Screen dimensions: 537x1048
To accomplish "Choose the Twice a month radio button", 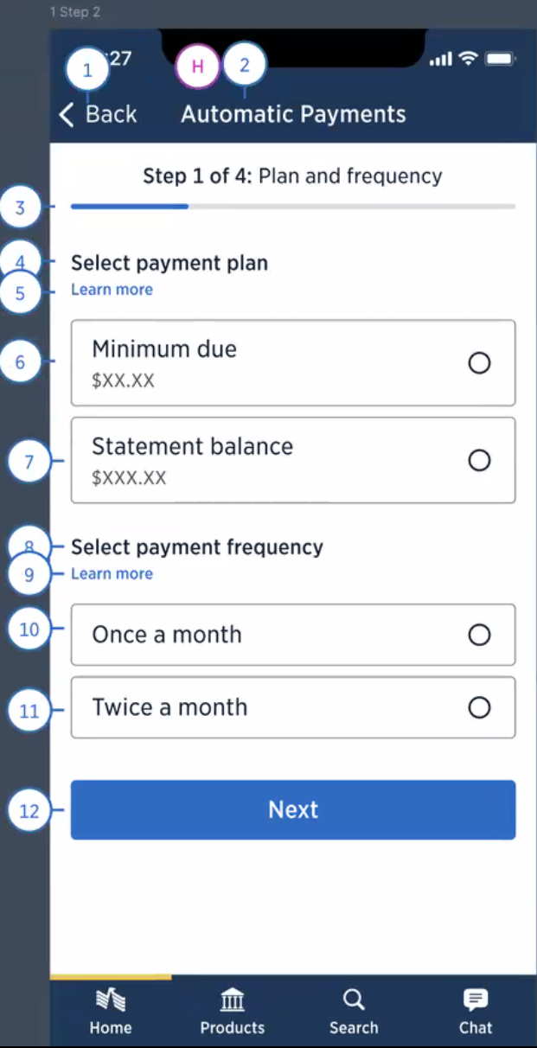I will point(479,708).
